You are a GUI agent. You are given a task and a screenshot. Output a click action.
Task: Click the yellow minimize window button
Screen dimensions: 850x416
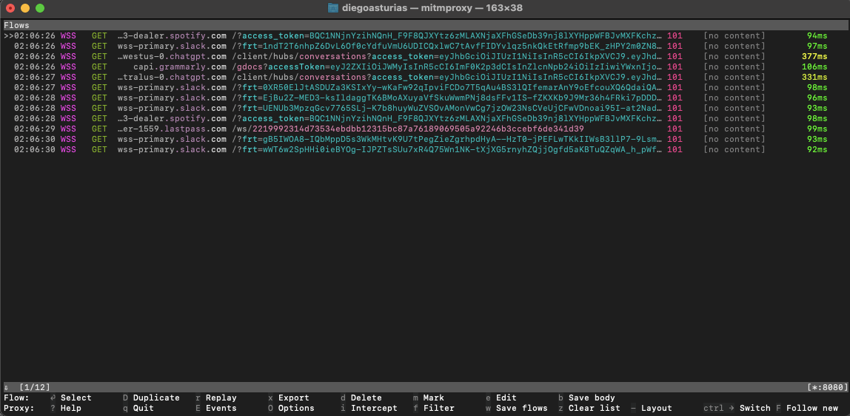pyautogui.click(x=25, y=8)
